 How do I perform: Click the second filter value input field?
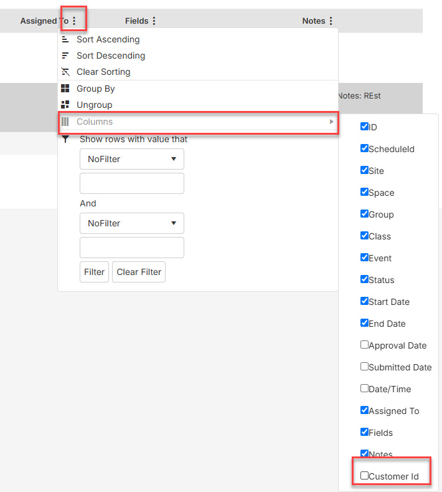[x=132, y=248]
